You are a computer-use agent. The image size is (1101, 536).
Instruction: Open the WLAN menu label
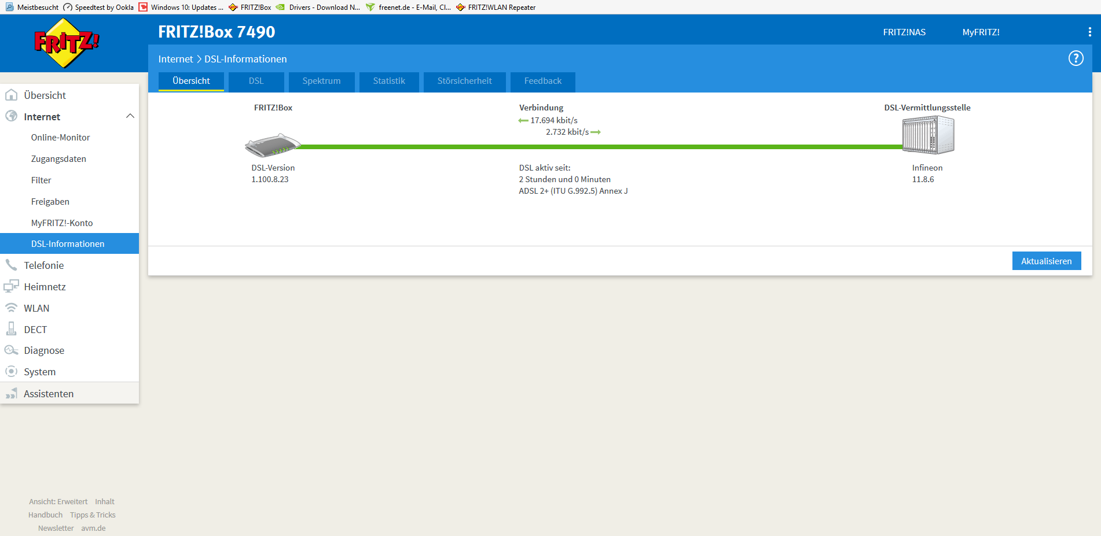pos(36,308)
